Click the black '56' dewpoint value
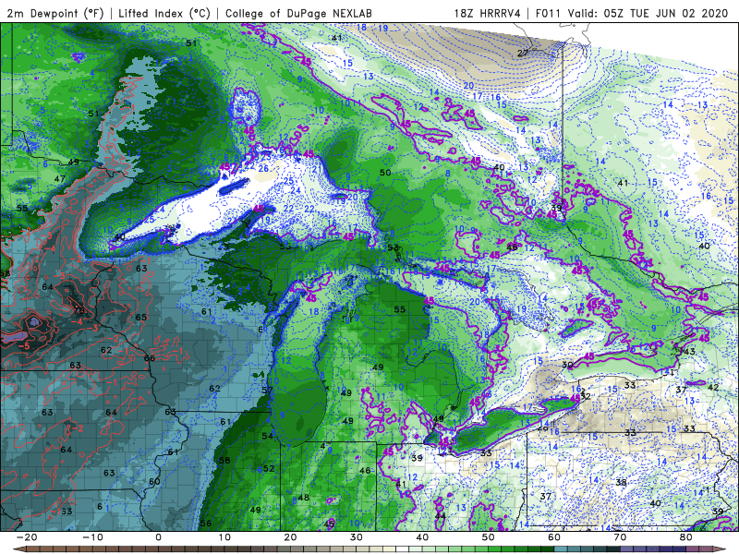 [205, 524]
